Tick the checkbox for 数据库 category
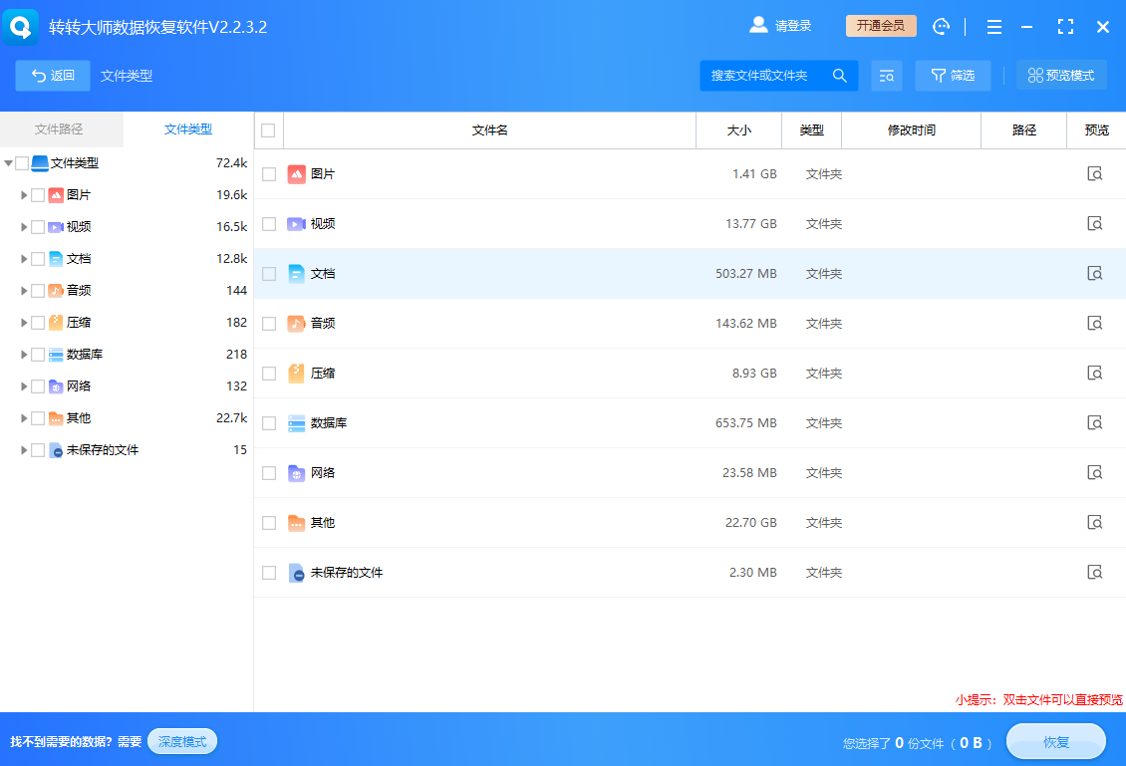Screen dimensions: 1126x766 [40, 354]
